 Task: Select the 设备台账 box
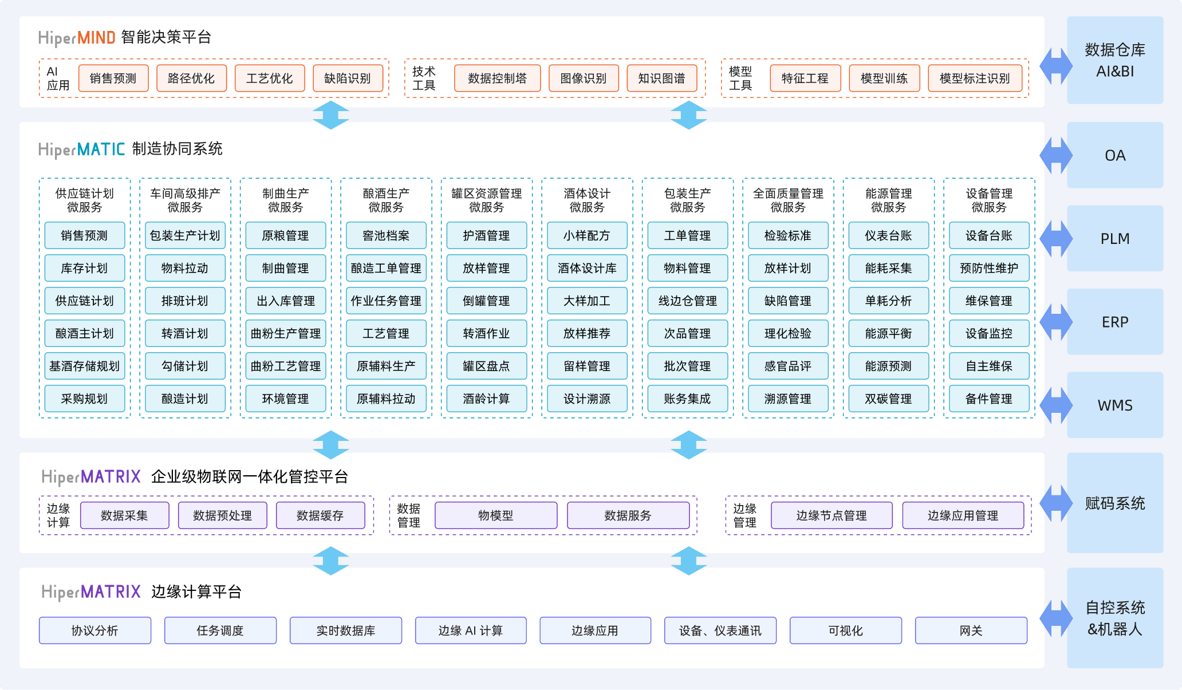[x=989, y=235]
